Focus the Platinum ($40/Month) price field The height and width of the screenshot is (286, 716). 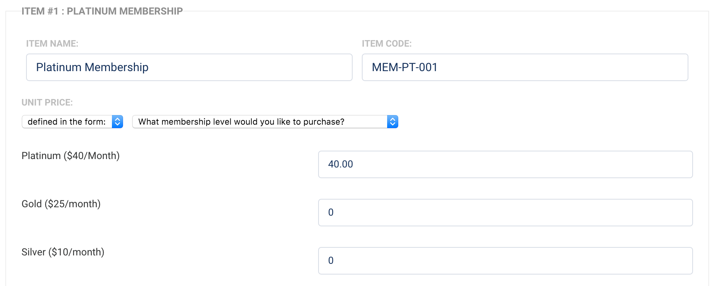coord(505,164)
